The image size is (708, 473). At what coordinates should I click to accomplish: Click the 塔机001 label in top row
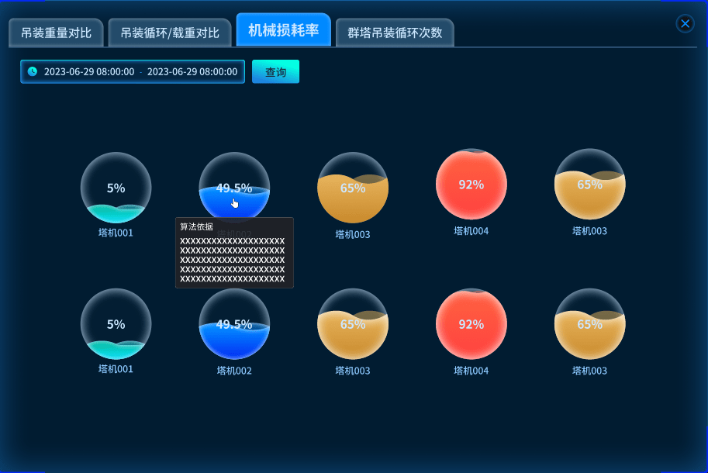coord(116,233)
